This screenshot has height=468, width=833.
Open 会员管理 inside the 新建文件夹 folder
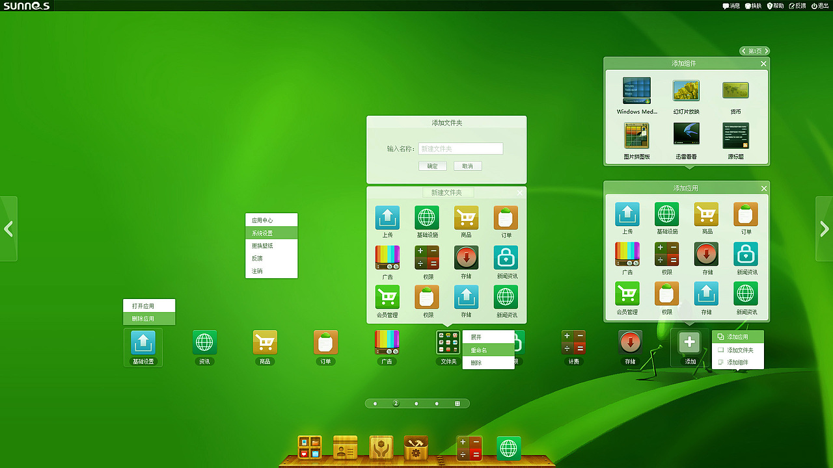point(387,298)
